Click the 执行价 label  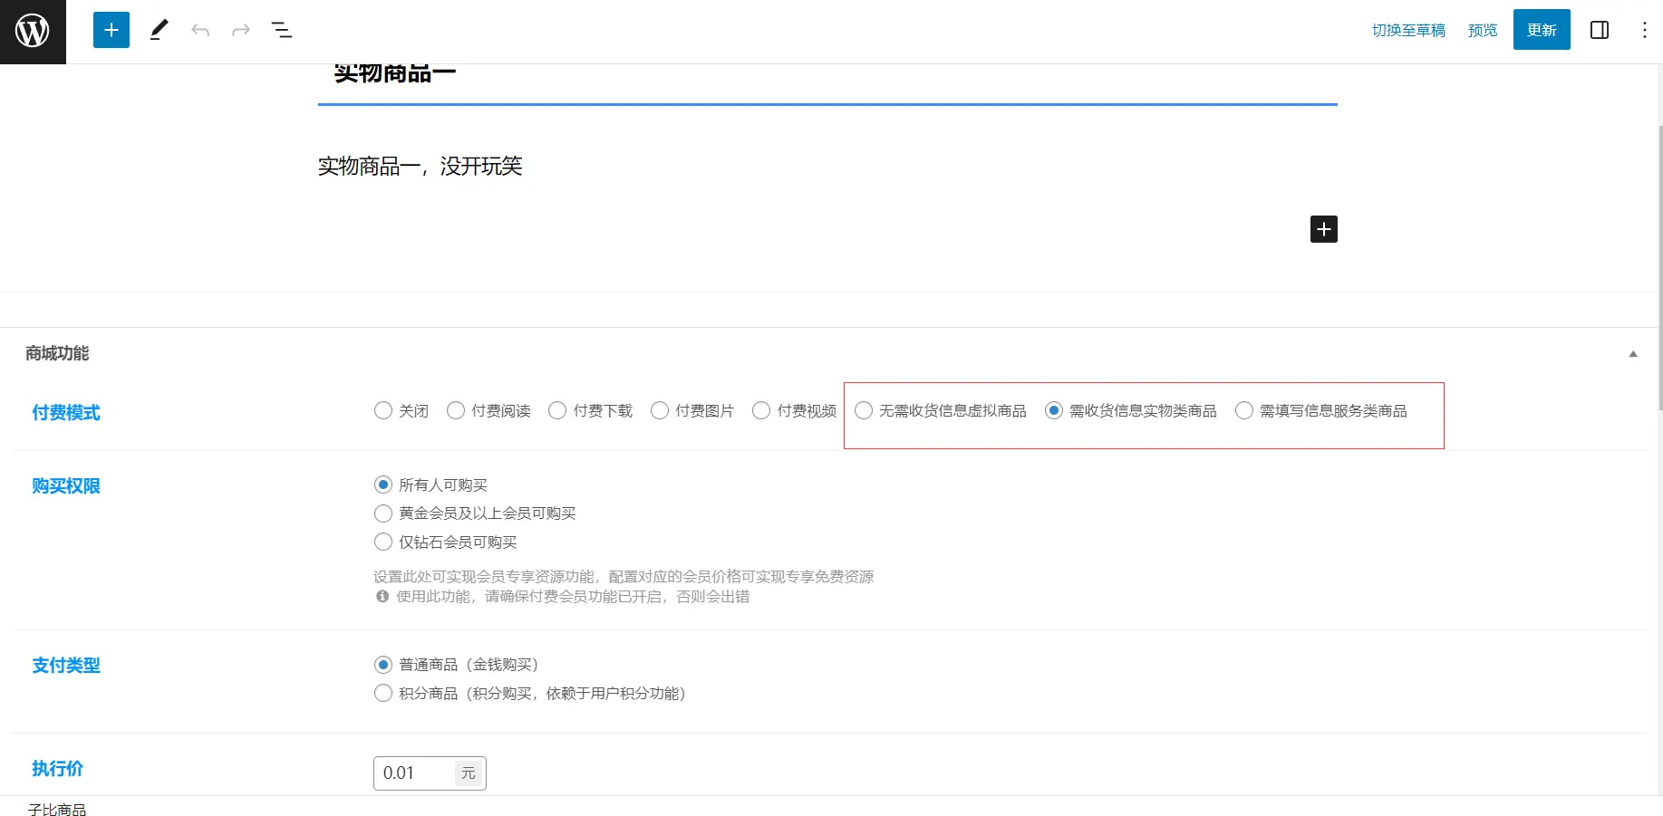57,769
